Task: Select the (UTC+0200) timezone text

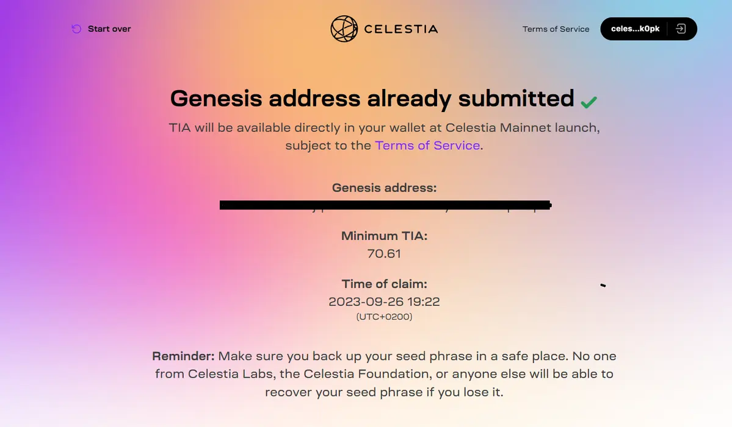Action: (384, 316)
